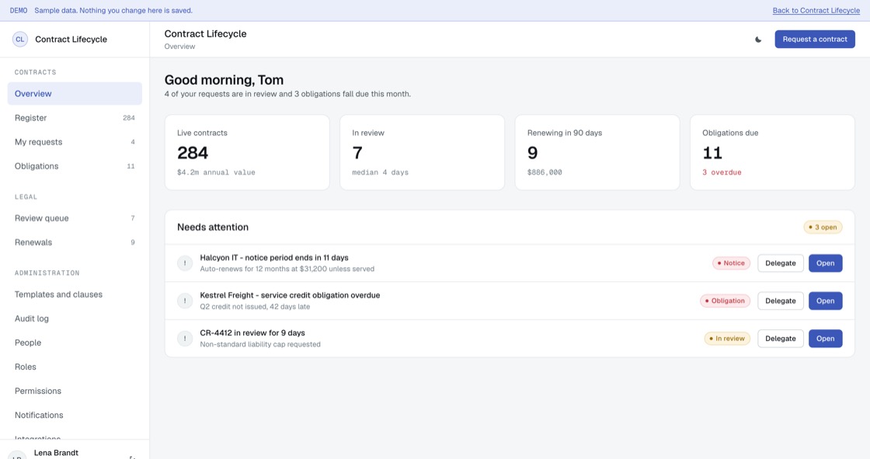870x459 pixels.
Task: Navigate to Renewals
Action: click(75, 242)
